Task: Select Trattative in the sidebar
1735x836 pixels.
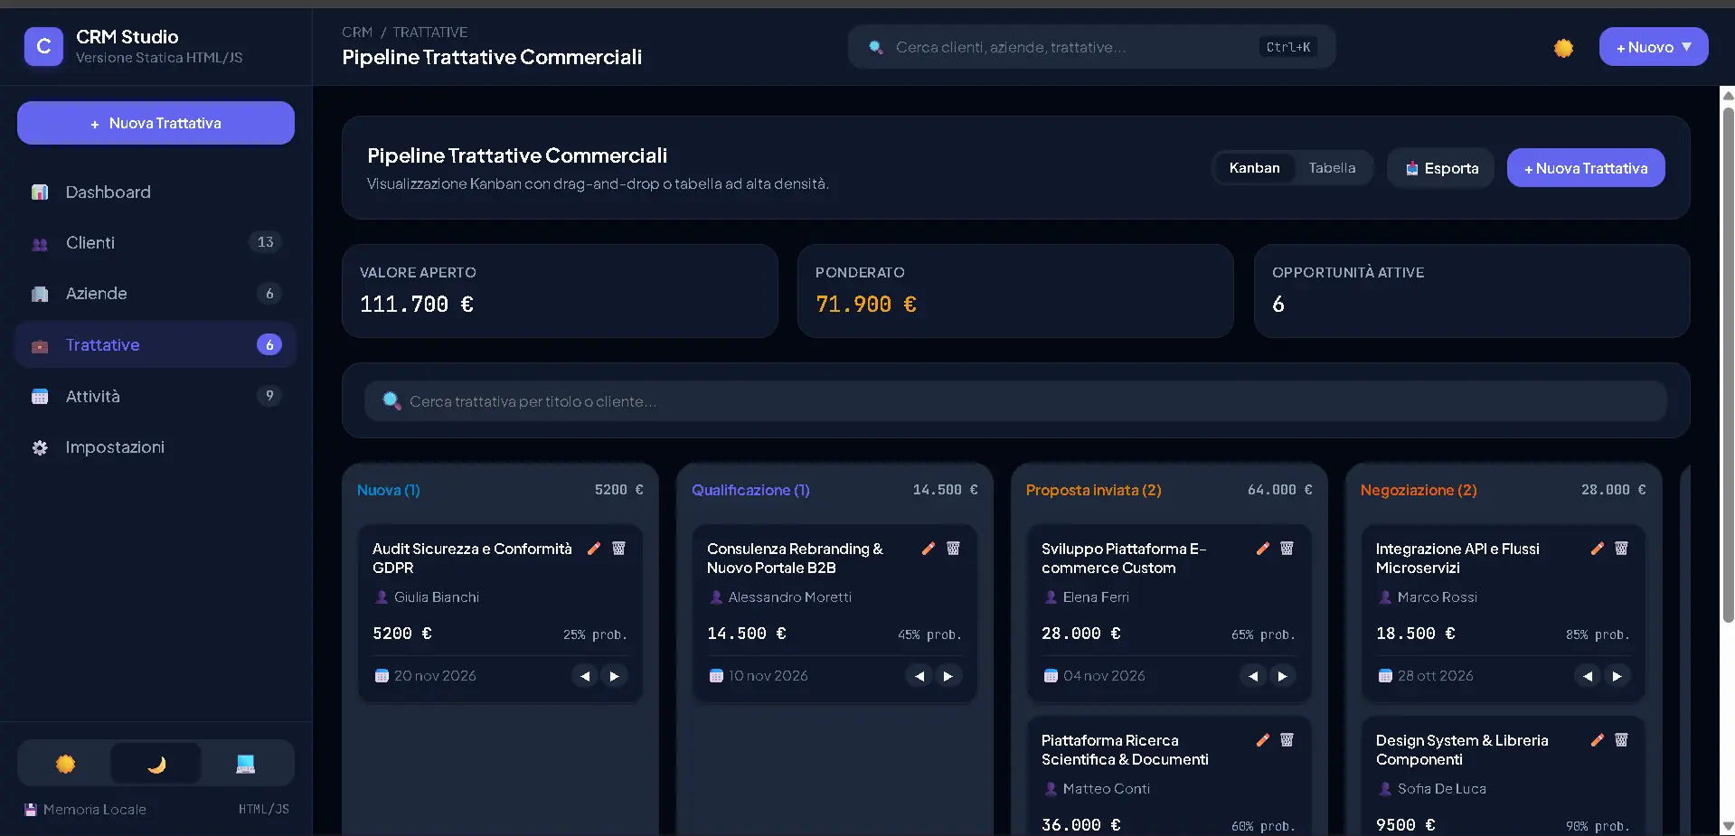Action: pos(156,344)
